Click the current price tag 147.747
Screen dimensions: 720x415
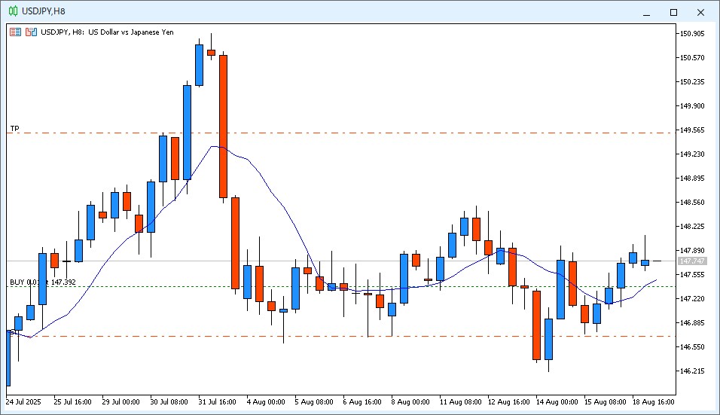tap(692, 261)
